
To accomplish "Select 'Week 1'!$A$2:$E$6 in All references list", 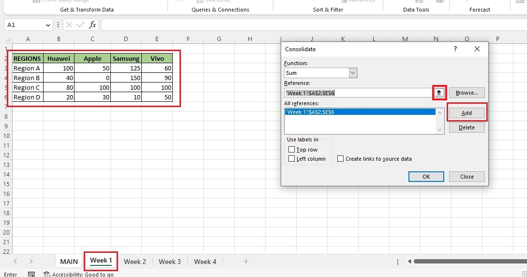I will (x=360, y=112).
